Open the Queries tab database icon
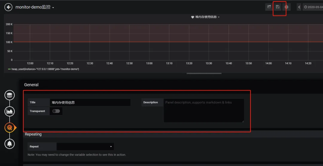 (x=10, y=95)
